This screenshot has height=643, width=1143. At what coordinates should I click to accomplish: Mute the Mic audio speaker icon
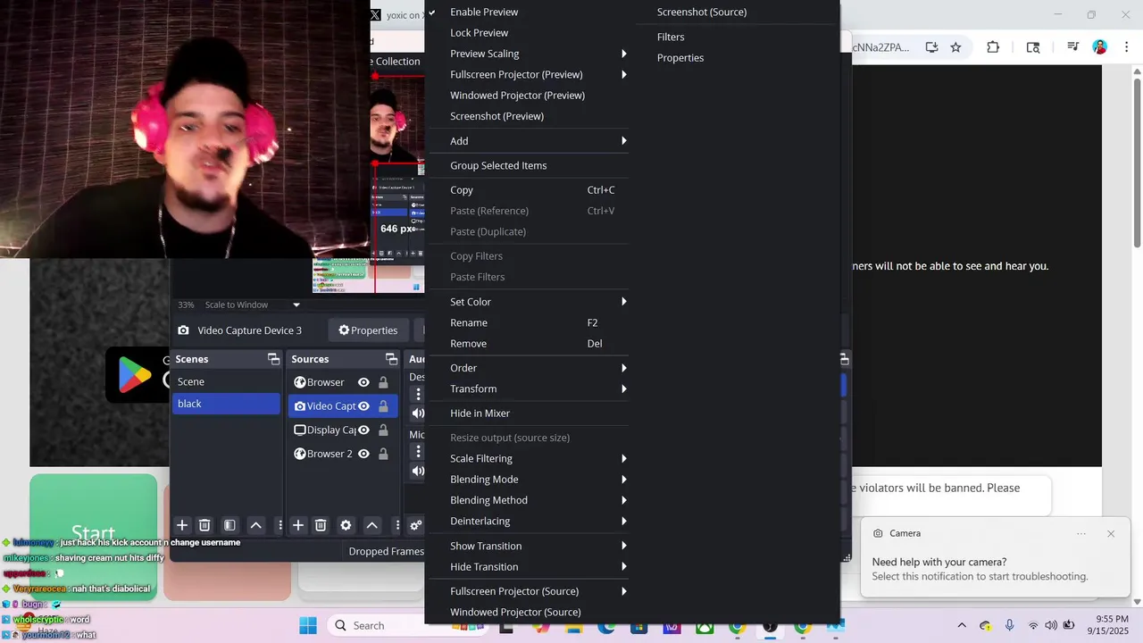point(417,471)
